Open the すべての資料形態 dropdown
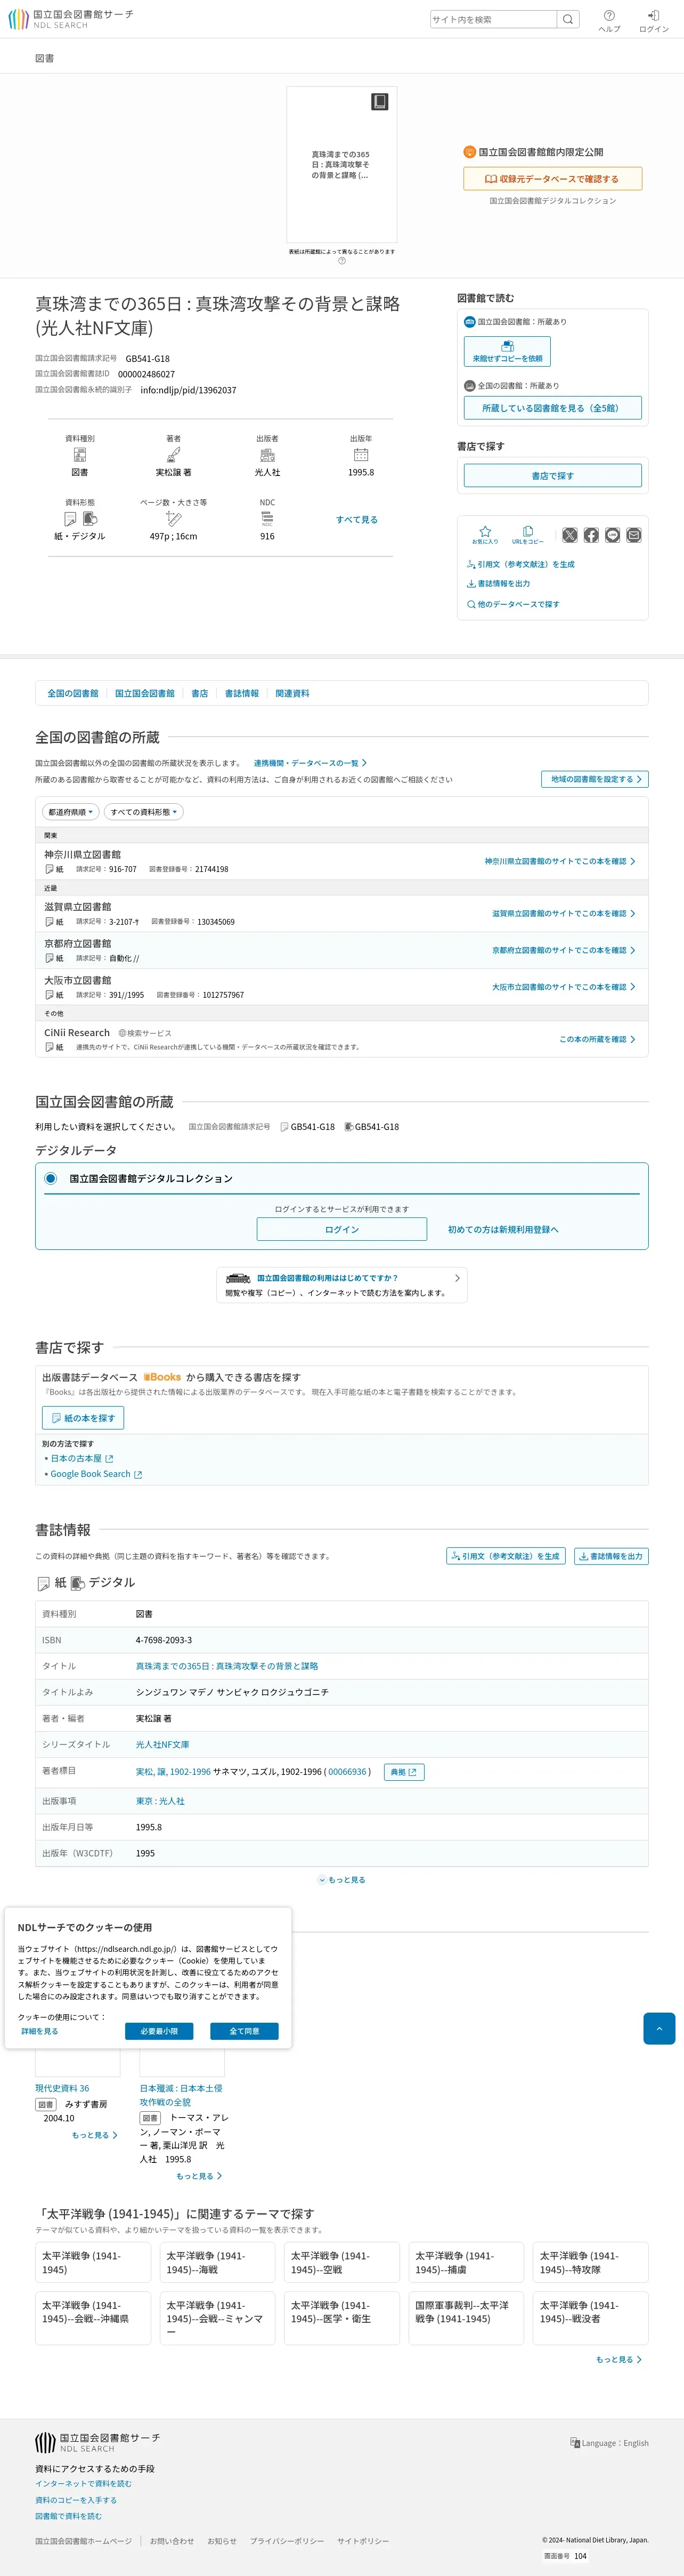Screen dimensions: 684x2576 [144, 812]
